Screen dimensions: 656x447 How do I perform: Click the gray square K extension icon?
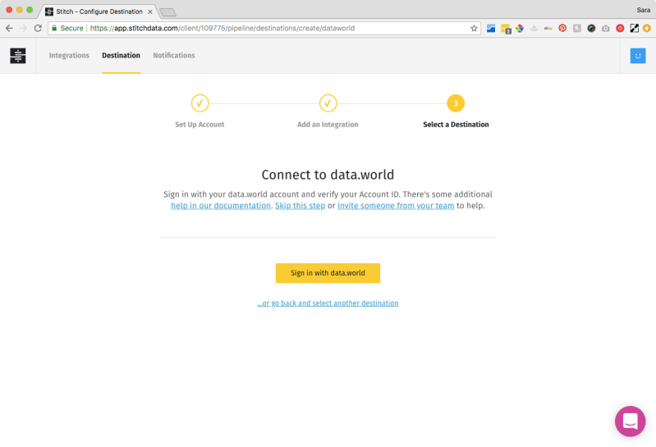click(577, 29)
